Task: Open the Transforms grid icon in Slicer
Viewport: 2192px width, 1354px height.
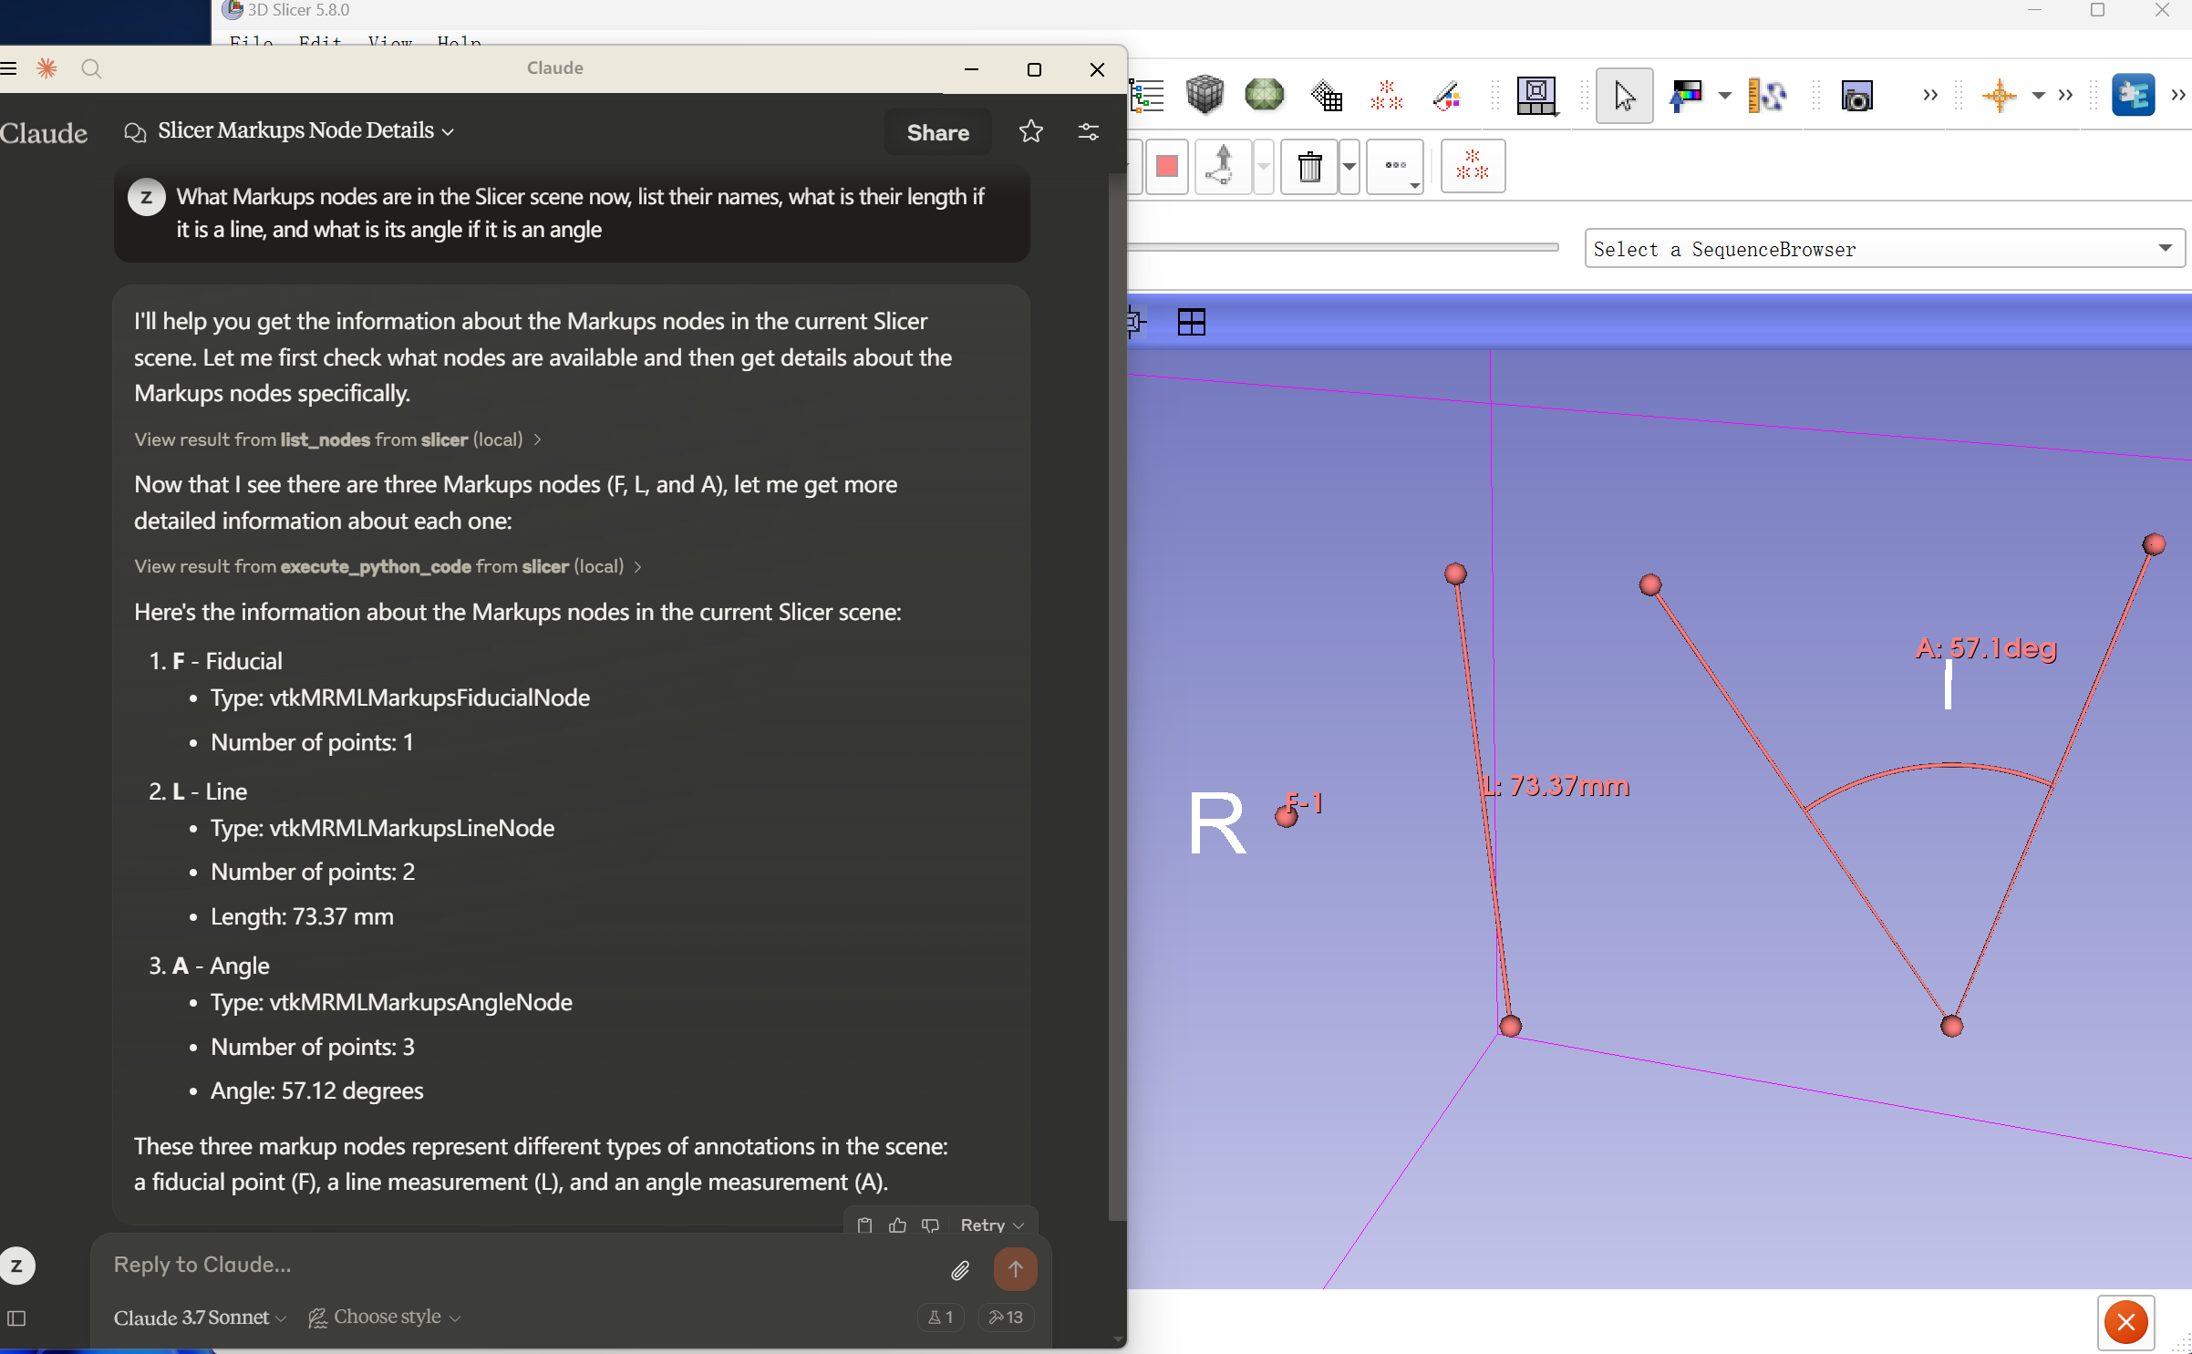Action: [x=1327, y=95]
